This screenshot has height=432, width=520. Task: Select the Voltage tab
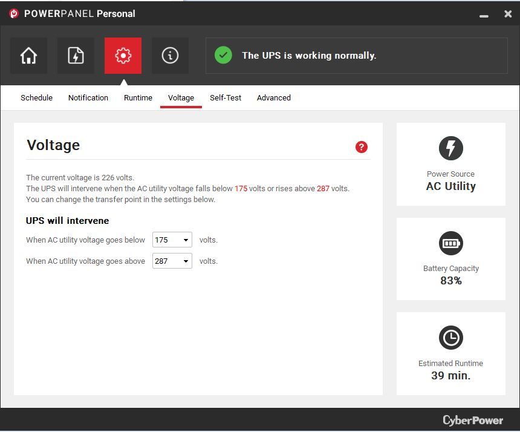(181, 98)
